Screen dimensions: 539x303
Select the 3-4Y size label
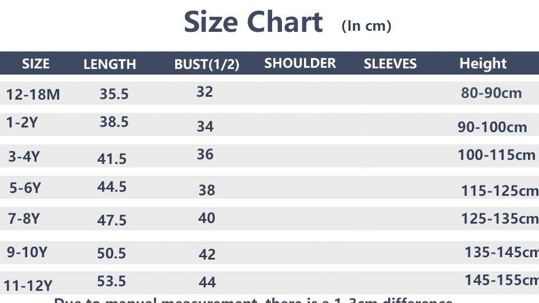[x=24, y=156]
